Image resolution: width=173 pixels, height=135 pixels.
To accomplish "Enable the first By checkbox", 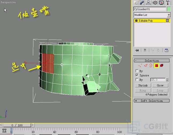I will 137,71.
